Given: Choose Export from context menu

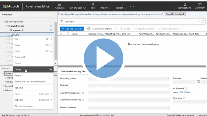Looking at the screenshot, I should point(33,63).
